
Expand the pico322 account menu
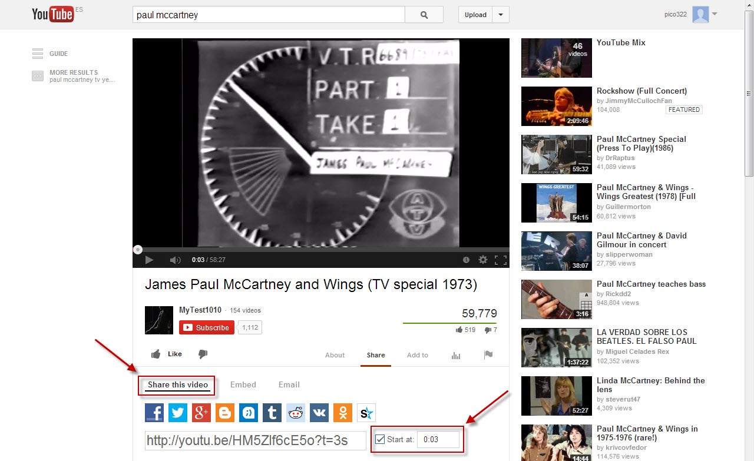[715, 14]
